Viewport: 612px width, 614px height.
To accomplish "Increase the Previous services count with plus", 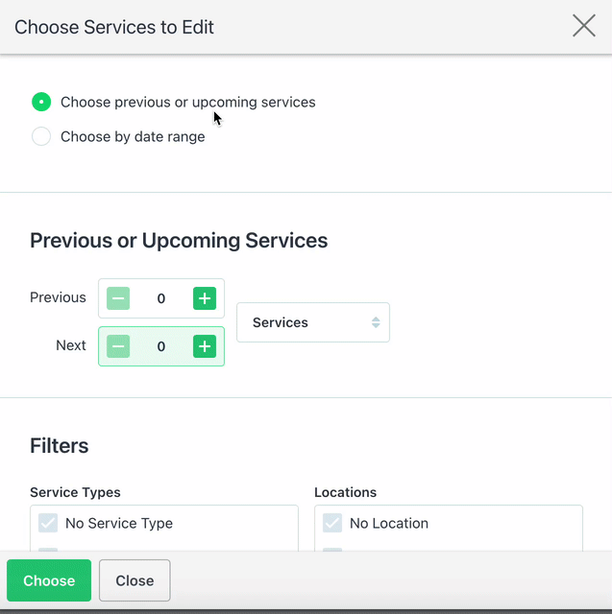I will click(205, 298).
